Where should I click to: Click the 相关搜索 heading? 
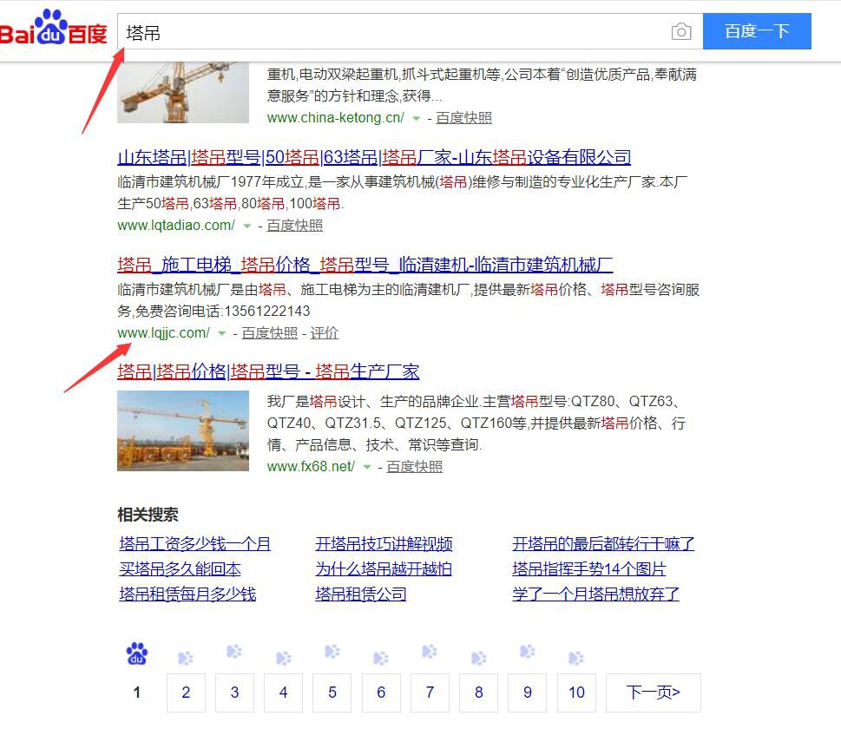point(148,515)
